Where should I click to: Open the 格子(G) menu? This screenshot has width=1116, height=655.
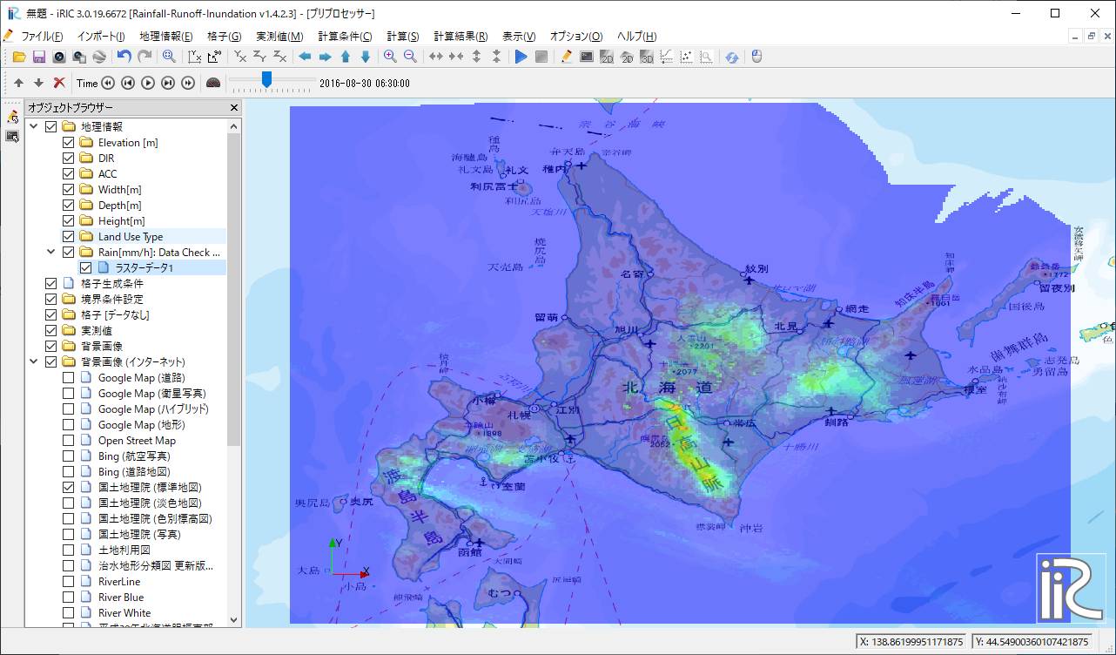225,37
